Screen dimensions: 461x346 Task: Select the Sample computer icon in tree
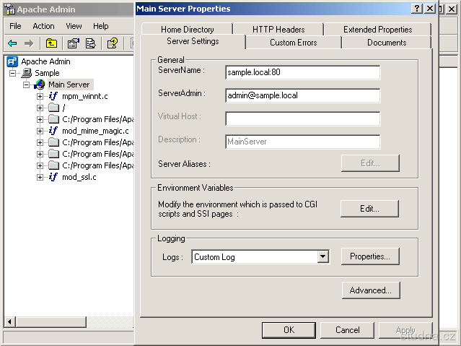pyautogui.click(x=27, y=73)
